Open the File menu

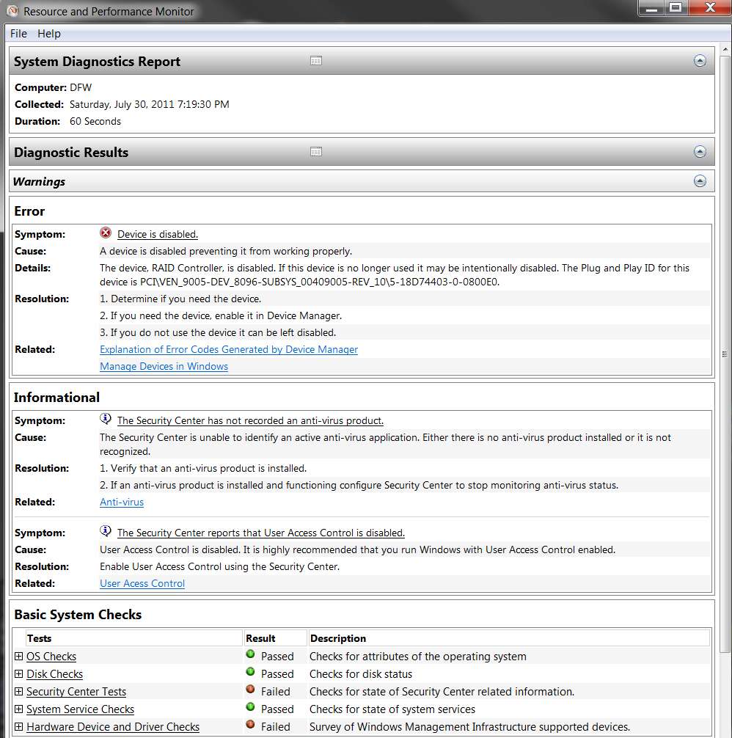pos(19,34)
